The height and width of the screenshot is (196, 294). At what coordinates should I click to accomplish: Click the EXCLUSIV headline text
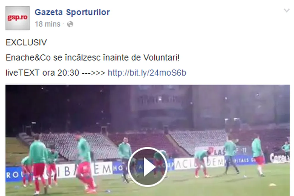tap(26, 43)
